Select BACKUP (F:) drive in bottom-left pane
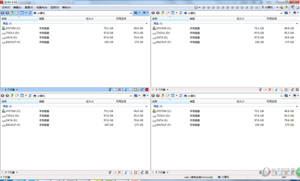 click(11, 124)
